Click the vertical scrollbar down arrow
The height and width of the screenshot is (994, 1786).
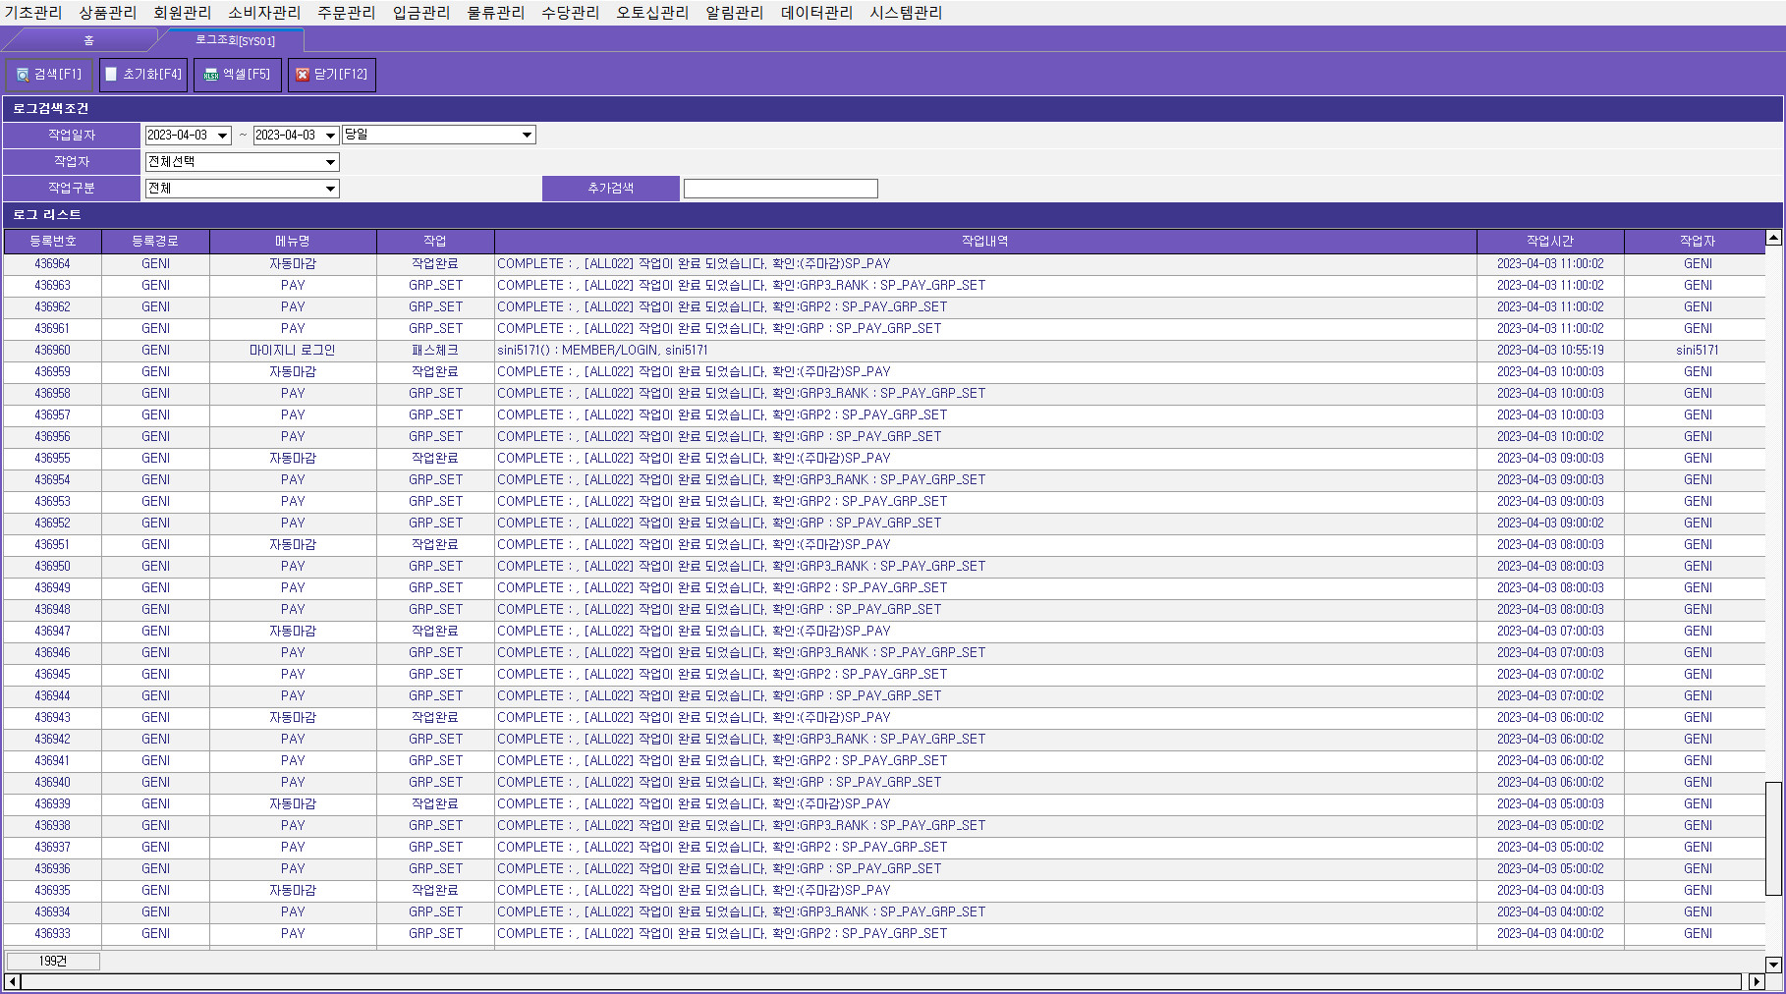tap(1773, 965)
